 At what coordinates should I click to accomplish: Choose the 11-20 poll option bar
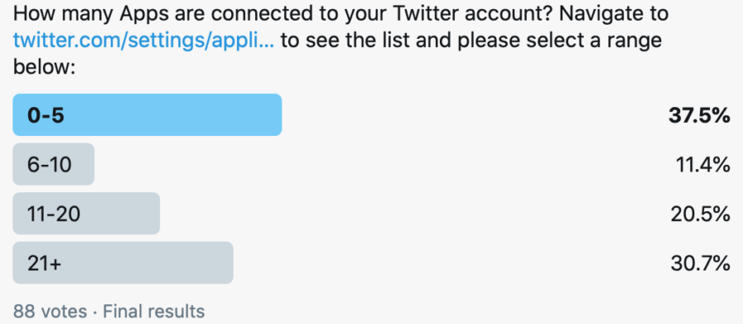pos(86,214)
